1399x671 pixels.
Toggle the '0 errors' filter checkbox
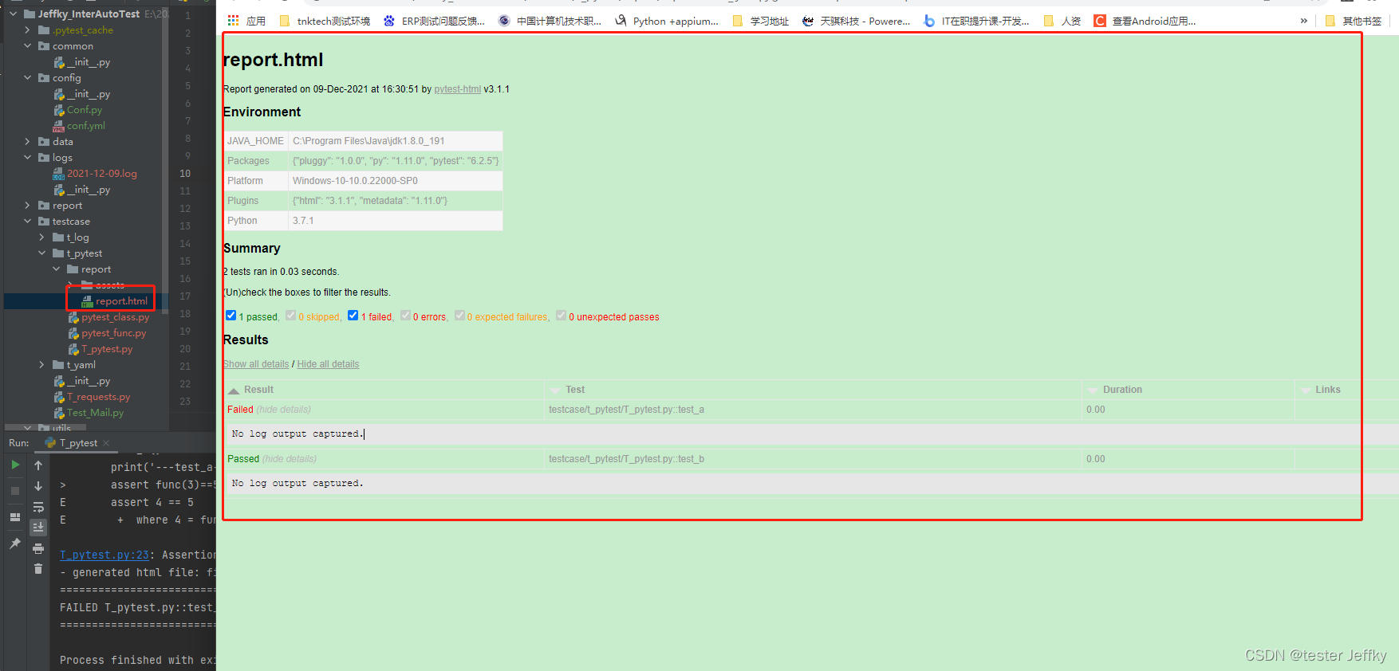point(406,316)
